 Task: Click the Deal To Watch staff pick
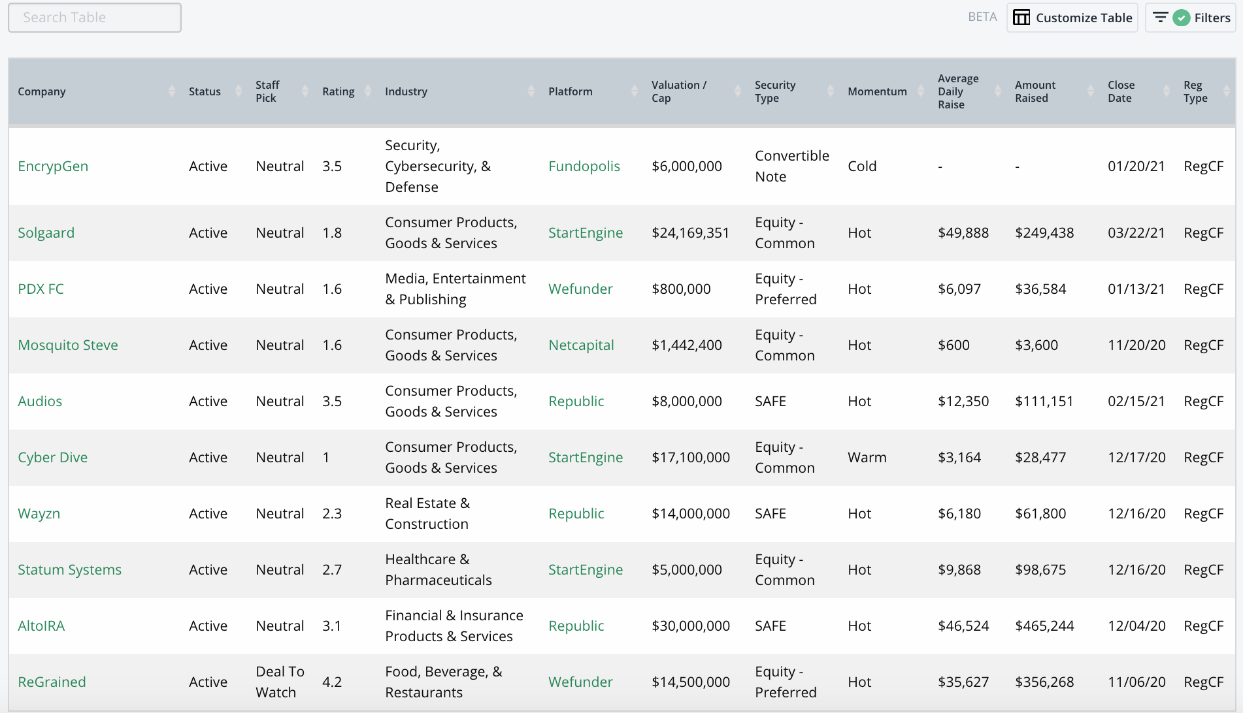280,682
